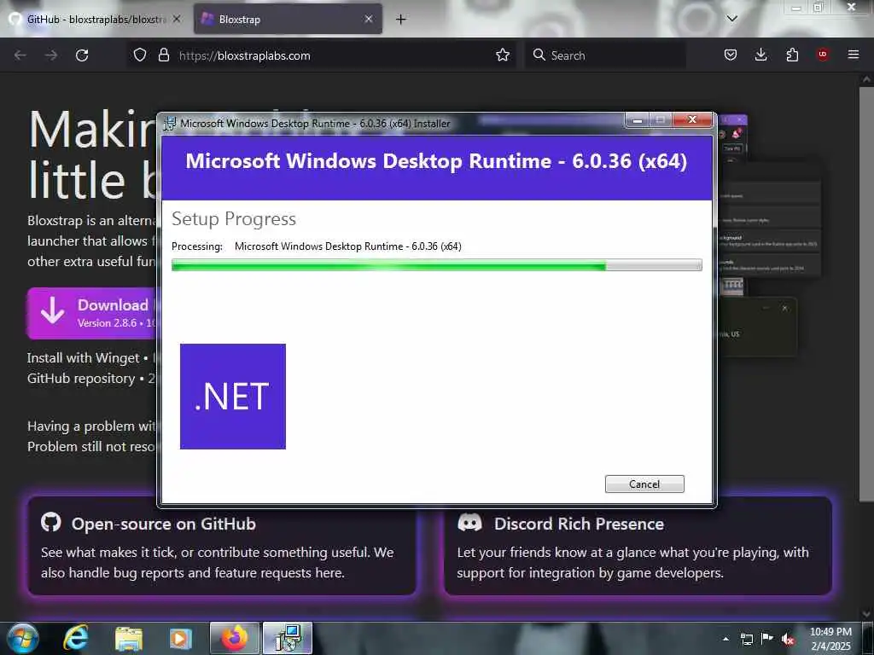Click the Discord icon in Rich Presence card
This screenshot has height=655, width=874.
point(470,523)
